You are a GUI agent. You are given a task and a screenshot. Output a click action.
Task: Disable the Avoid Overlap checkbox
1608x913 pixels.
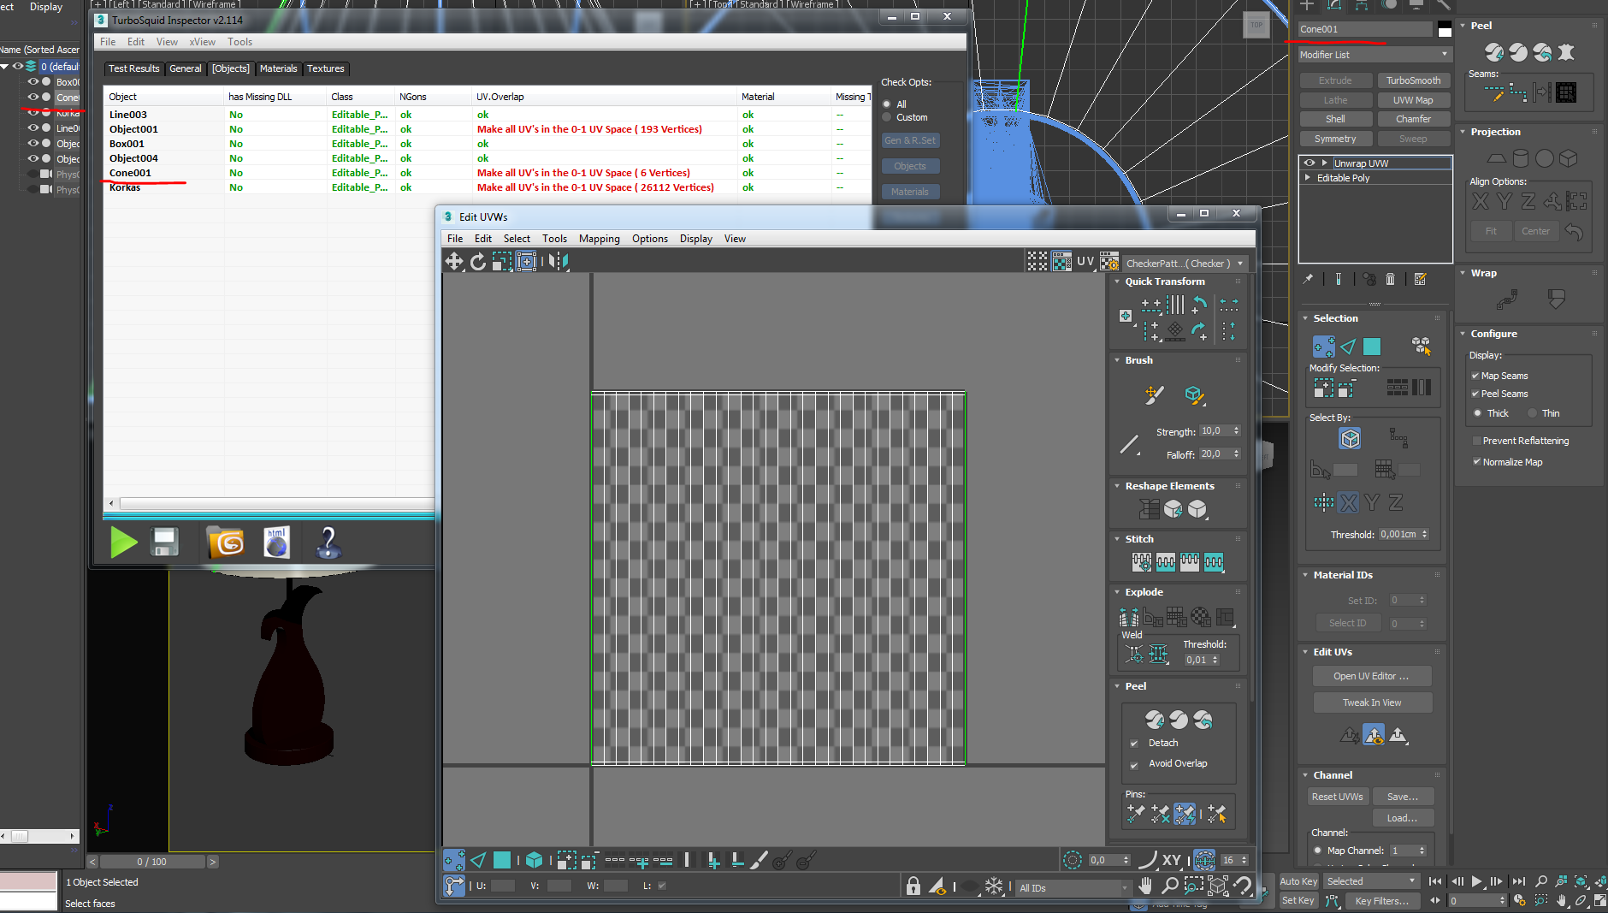pyautogui.click(x=1134, y=764)
